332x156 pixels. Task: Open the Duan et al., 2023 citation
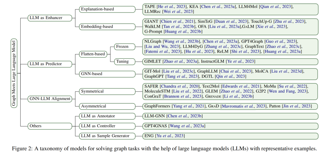231,22
